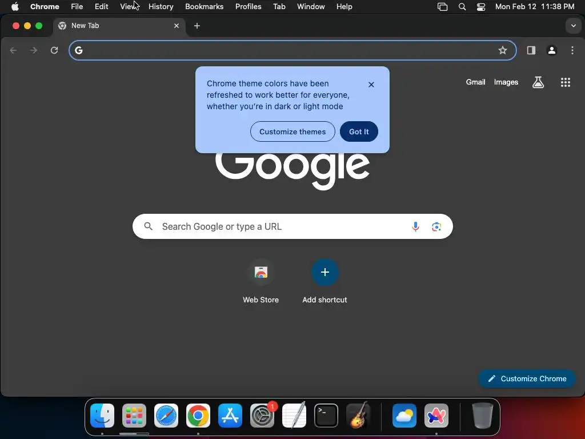The height and width of the screenshot is (439, 585).
Task: Open the side panel icon
Action: [531, 50]
